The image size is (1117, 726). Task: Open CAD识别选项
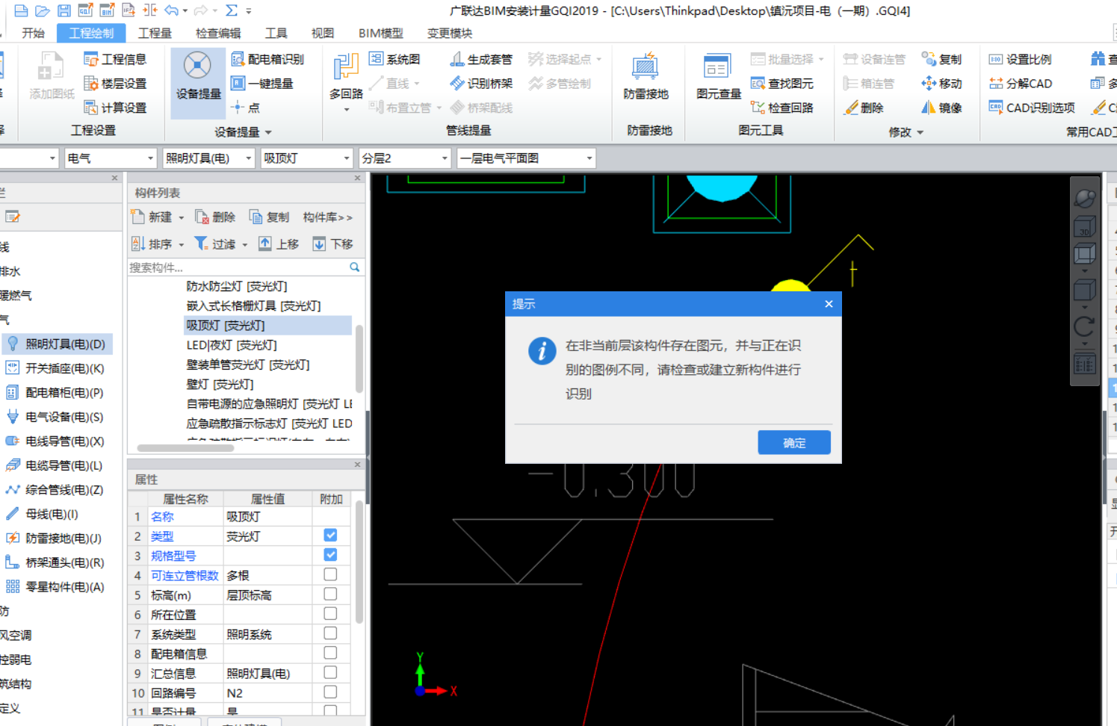point(1032,108)
